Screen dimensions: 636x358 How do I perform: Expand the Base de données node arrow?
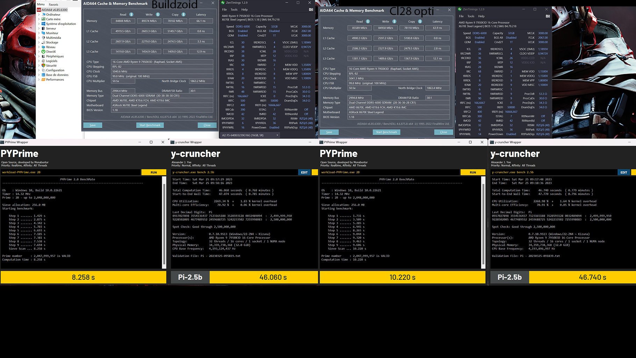coord(39,75)
